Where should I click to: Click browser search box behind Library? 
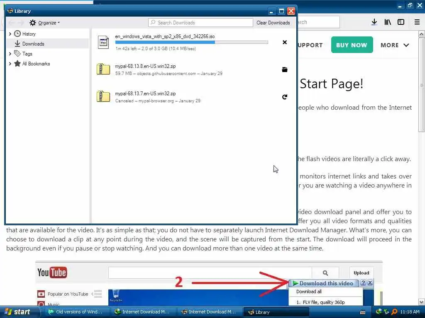tap(318, 22)
